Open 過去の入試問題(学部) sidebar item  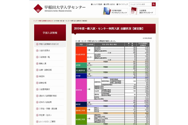click(48, 96)
